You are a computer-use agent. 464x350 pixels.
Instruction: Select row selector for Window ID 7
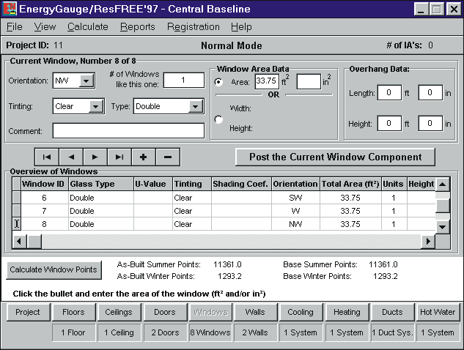tap(17, 211)
